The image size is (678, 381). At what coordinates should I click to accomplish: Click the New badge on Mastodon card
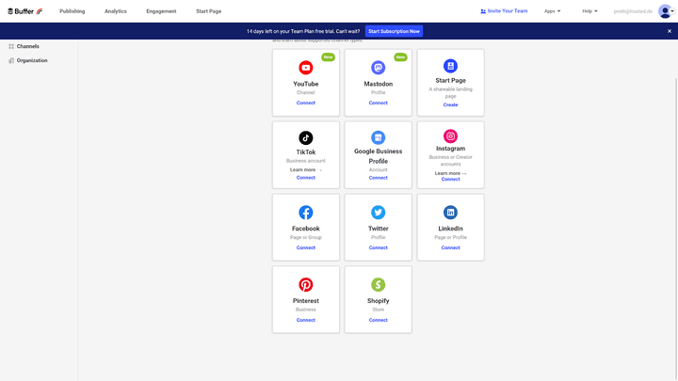[400, 57]
